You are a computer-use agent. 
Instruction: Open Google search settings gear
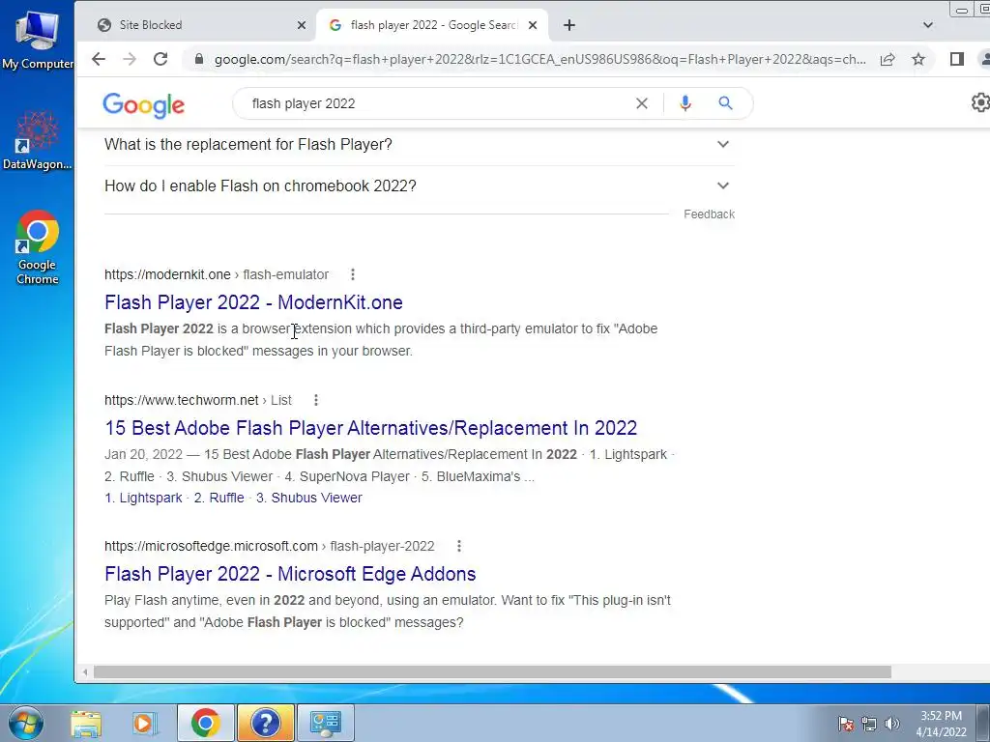pyautogui.click(x=980, y=102)
